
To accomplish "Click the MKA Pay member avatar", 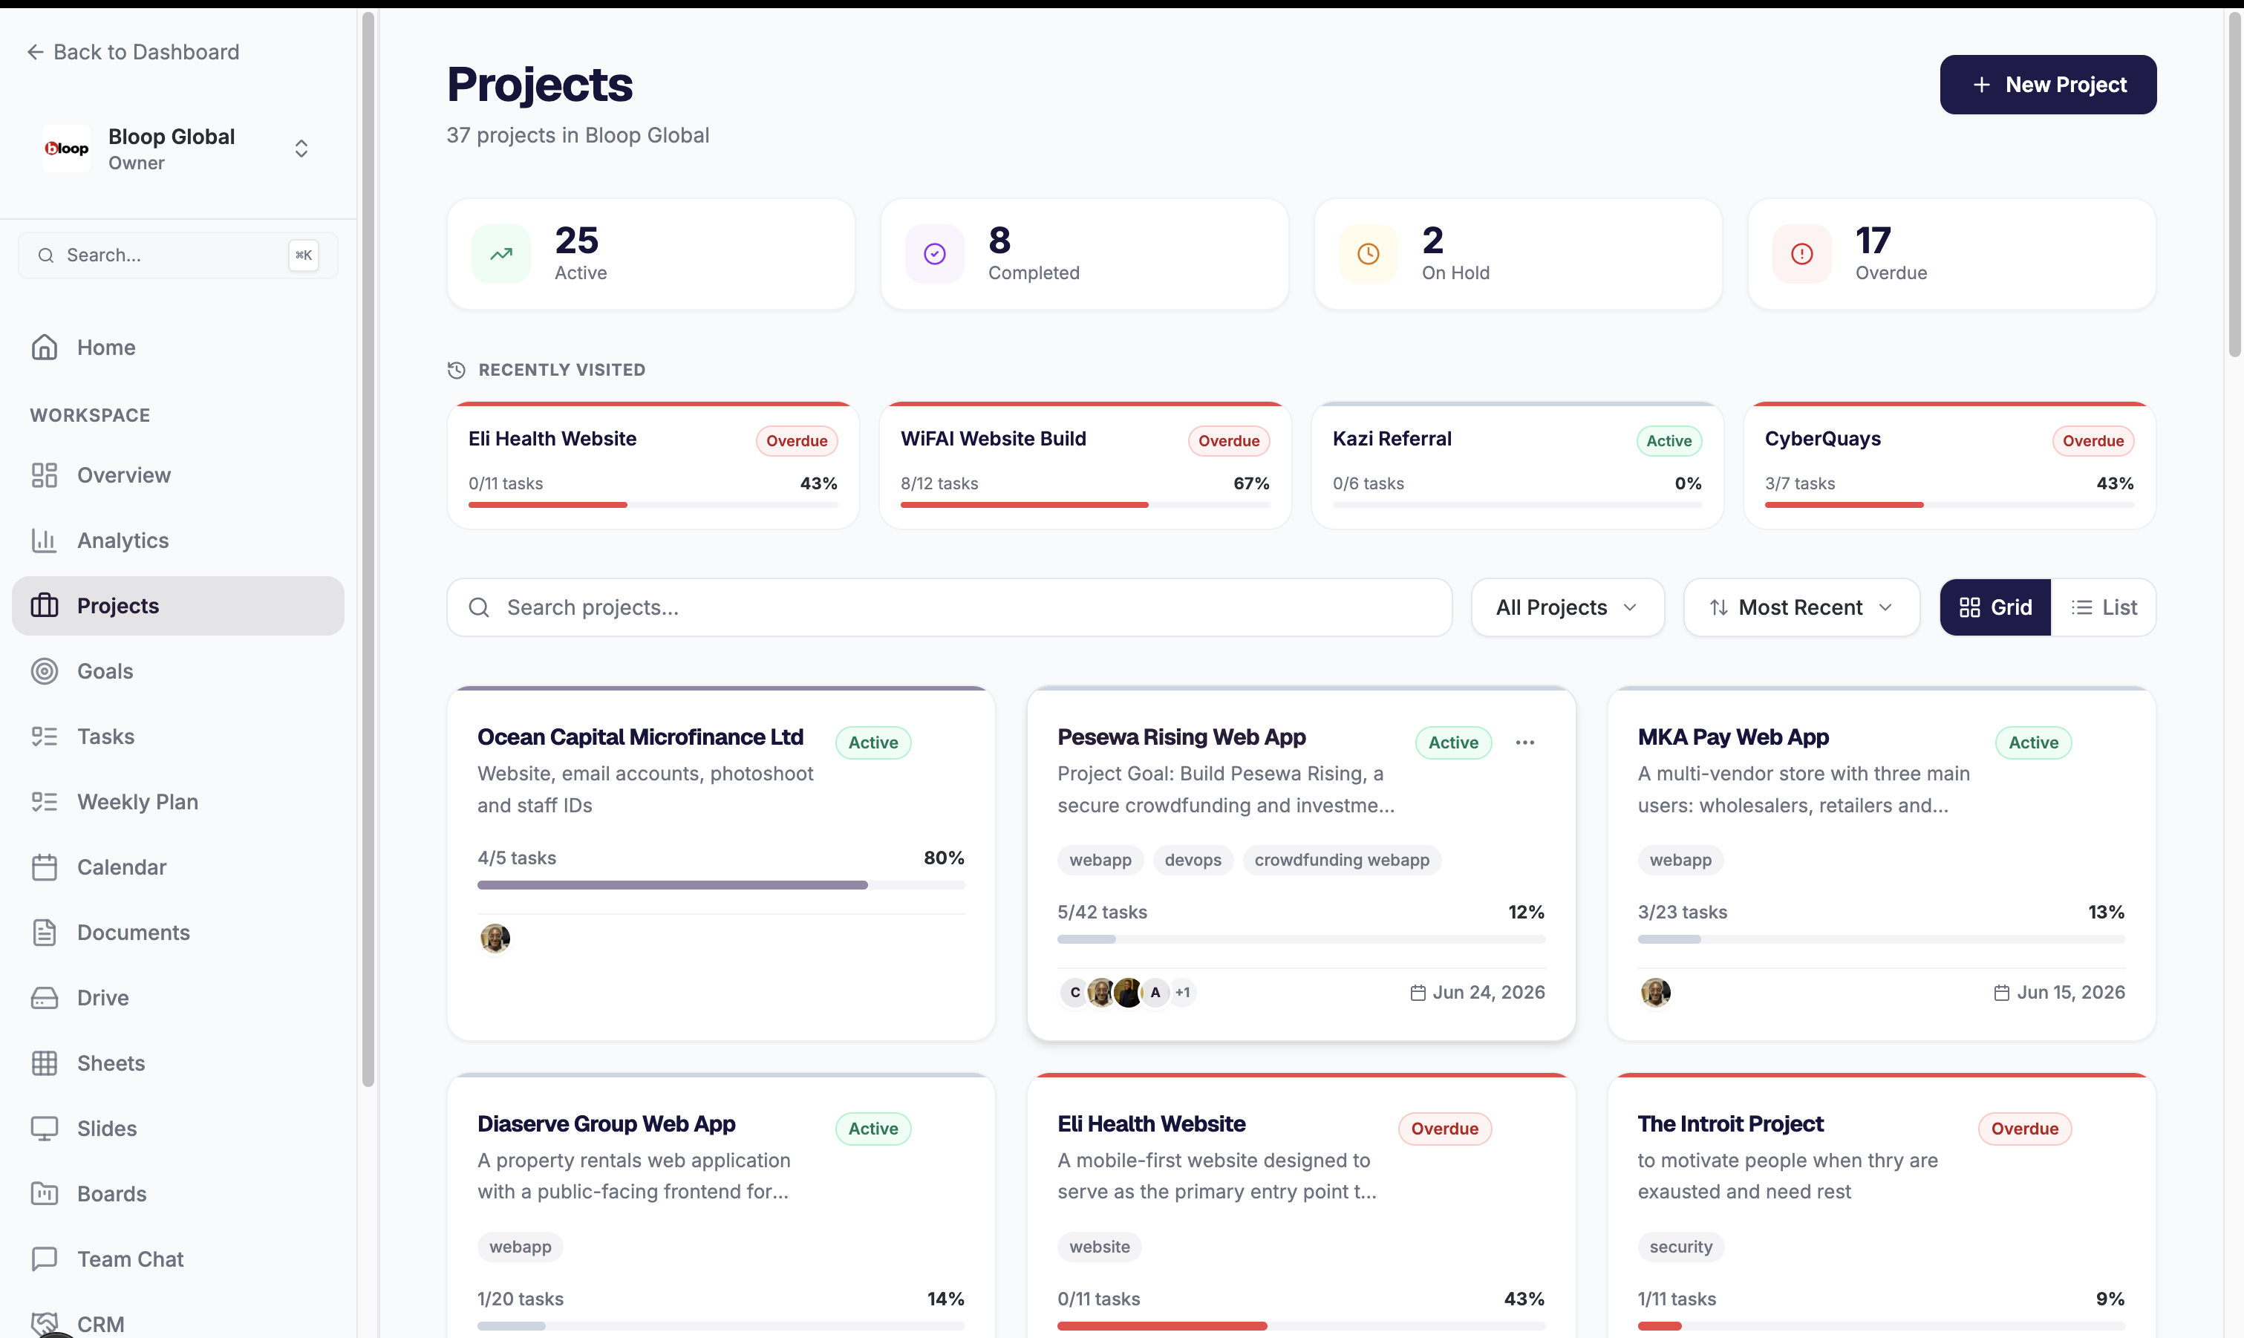I will point(1655,993).
